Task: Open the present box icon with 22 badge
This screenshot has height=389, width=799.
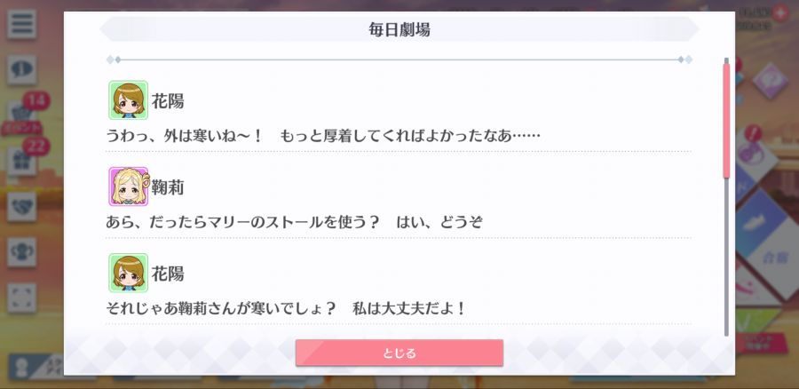Action: pyautogui.click(x=21, y=161)
